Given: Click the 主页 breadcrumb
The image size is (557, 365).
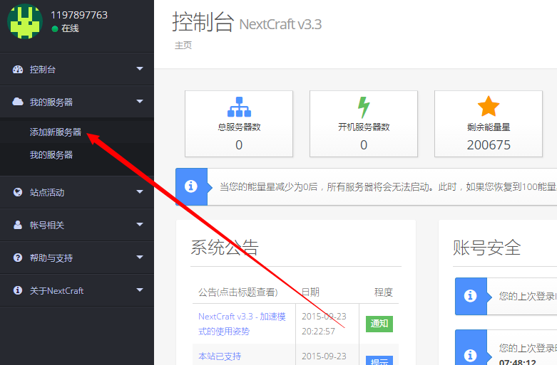Looking at the screenshot, I should pos(183,45).
